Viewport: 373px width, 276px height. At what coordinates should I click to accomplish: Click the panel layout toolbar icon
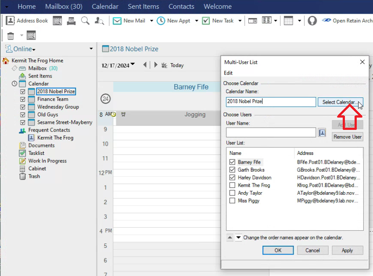pos(253,21)
